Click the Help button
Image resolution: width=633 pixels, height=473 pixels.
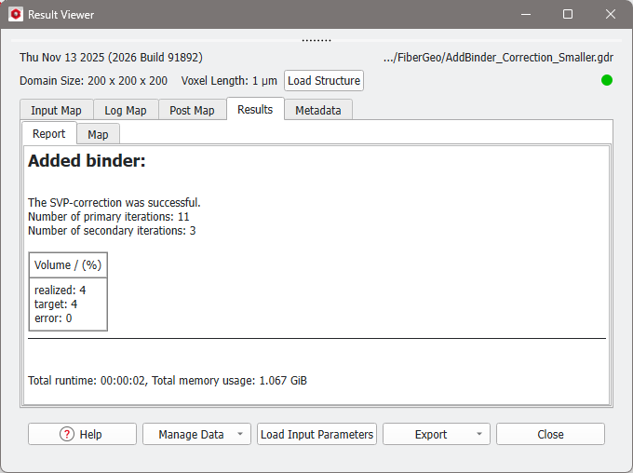point(82,434)
